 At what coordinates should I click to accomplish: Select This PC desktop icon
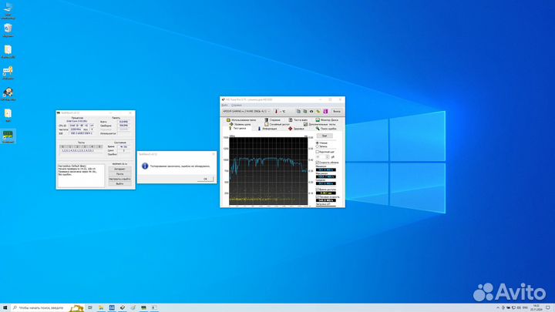click(x=8, y=10)
